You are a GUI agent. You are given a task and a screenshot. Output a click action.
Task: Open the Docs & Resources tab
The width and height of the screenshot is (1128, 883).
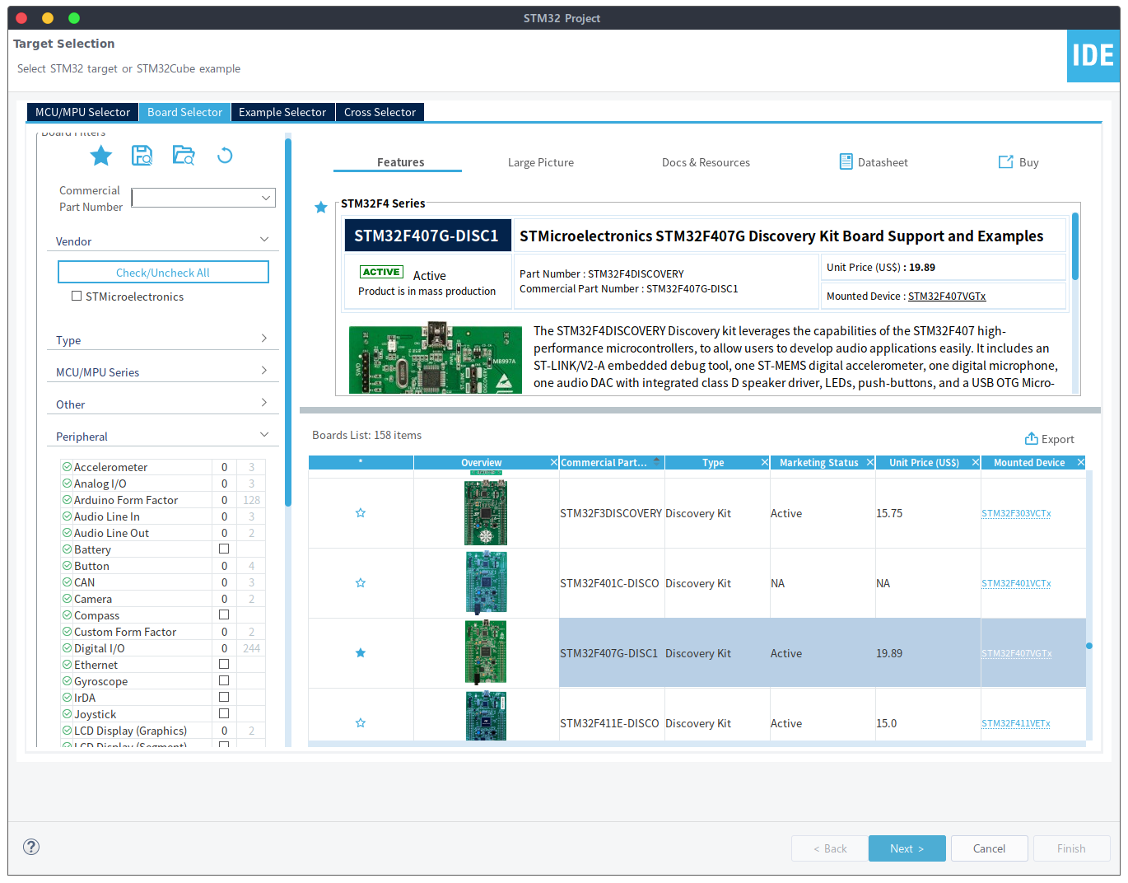(x=706, y=162)
